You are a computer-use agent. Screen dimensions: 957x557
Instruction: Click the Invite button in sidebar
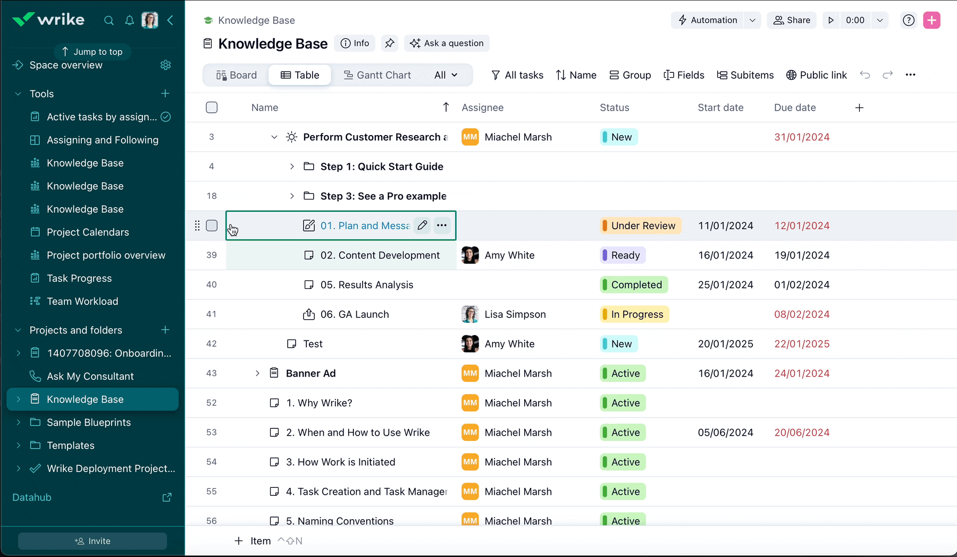click(x=93, y=541)
